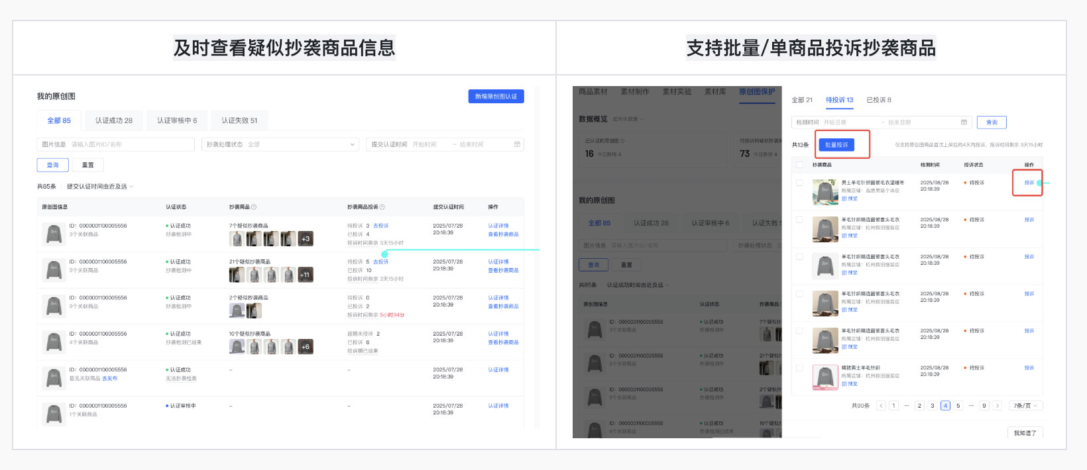Image resolution: width=1087 pixels, height=470 pixels.
Task: Select 商品素材 tab in dimmed background
Action: pos(593,92)
